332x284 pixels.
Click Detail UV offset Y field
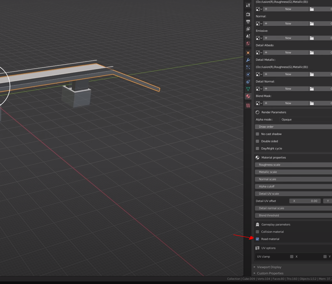[328, 201]
